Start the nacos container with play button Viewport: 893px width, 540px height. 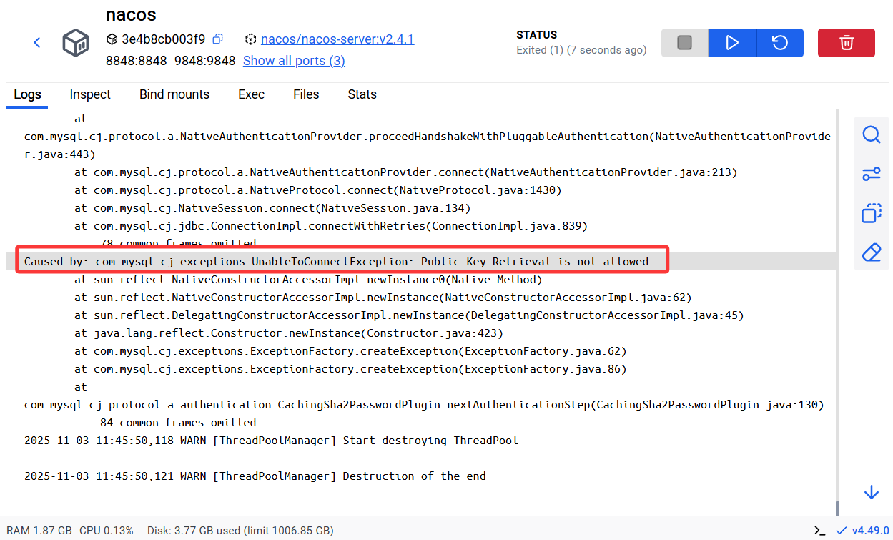(x=732, y=43)
